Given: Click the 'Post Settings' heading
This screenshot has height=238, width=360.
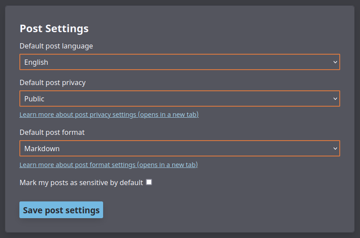Looking at the screenshot, I should coord(54,29).
